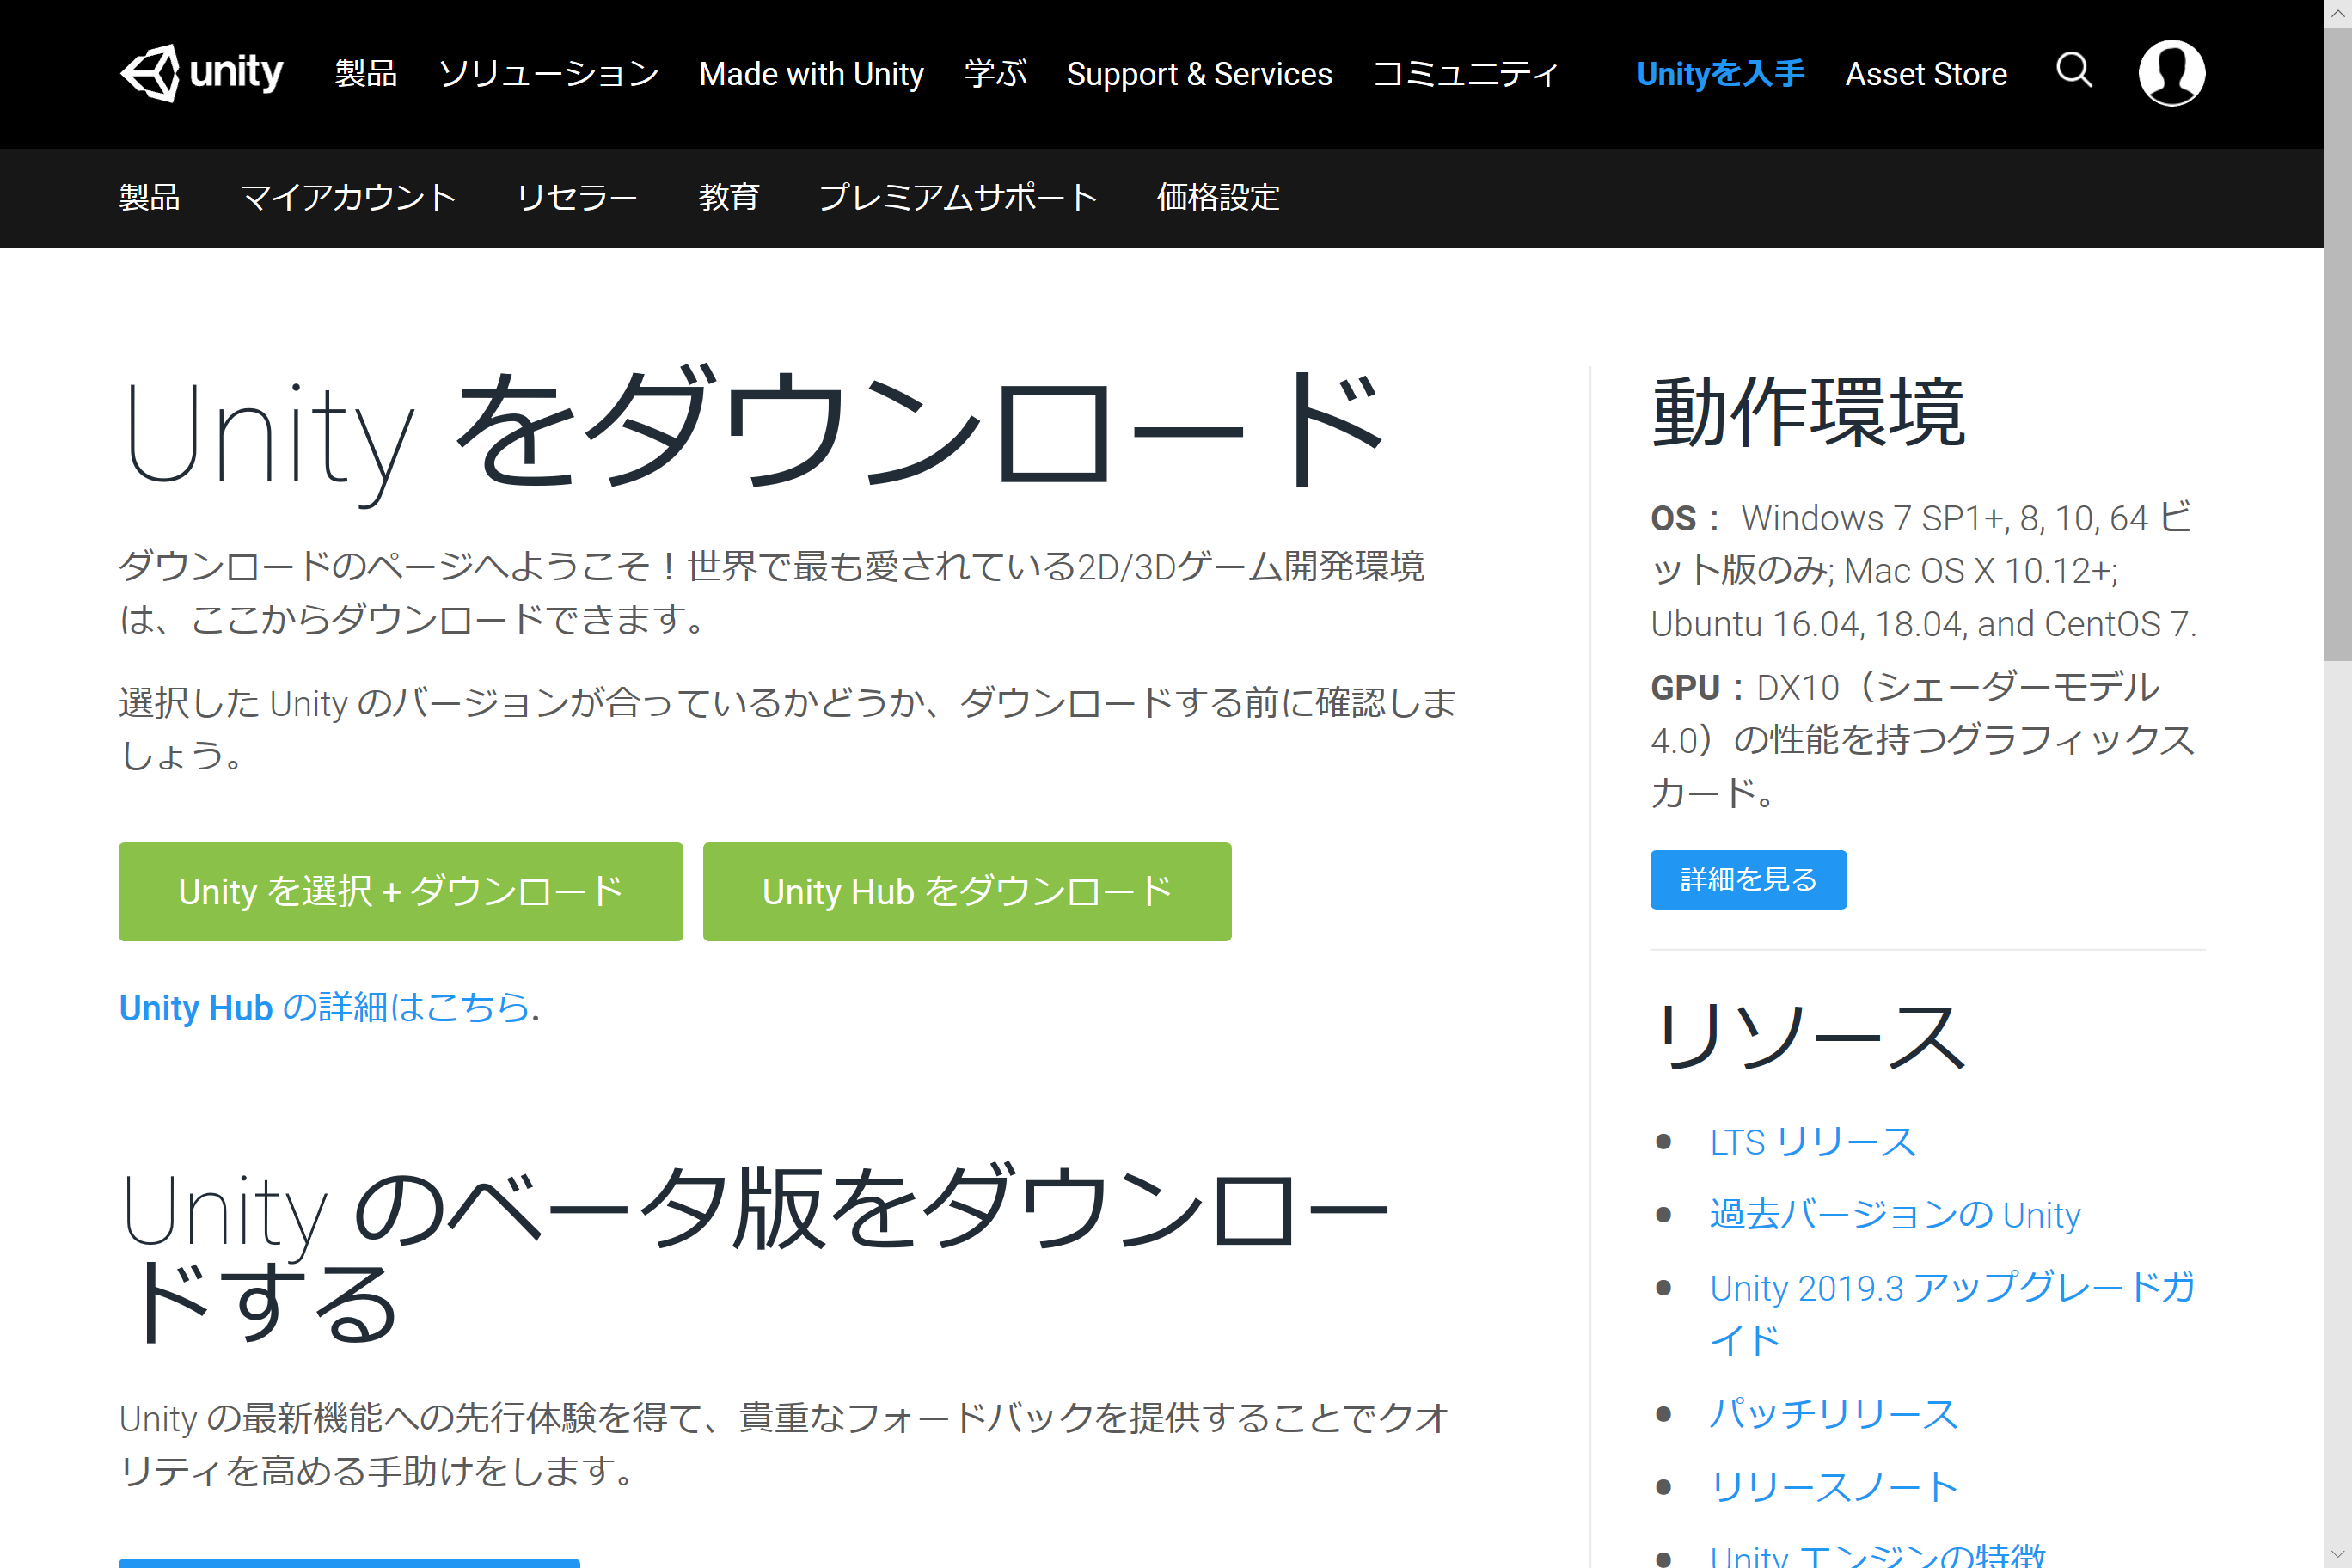
Task: Select the マイアカウント sub-navigation tab
Action: click(x=348, y=197)
